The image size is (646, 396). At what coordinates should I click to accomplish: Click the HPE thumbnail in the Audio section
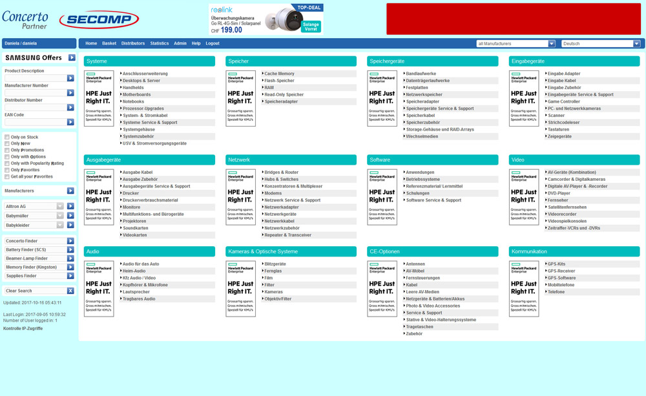[x=99, y=289]
